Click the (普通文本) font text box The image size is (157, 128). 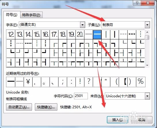click(50, 25)
